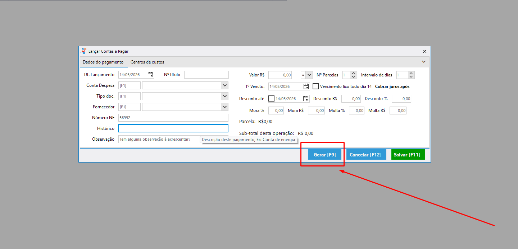The height and width of the screenshot is (249, 518).
Task: Click the Número NF field showing 56992
Action: tap(173, 118)
